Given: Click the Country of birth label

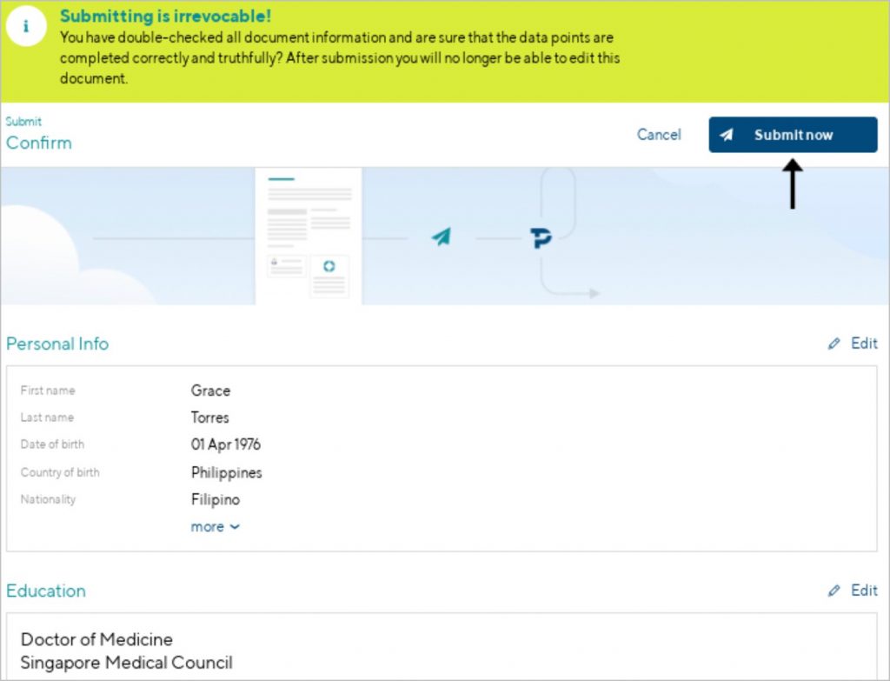Looking at the screenshot, I should click(x=60, y=472).
